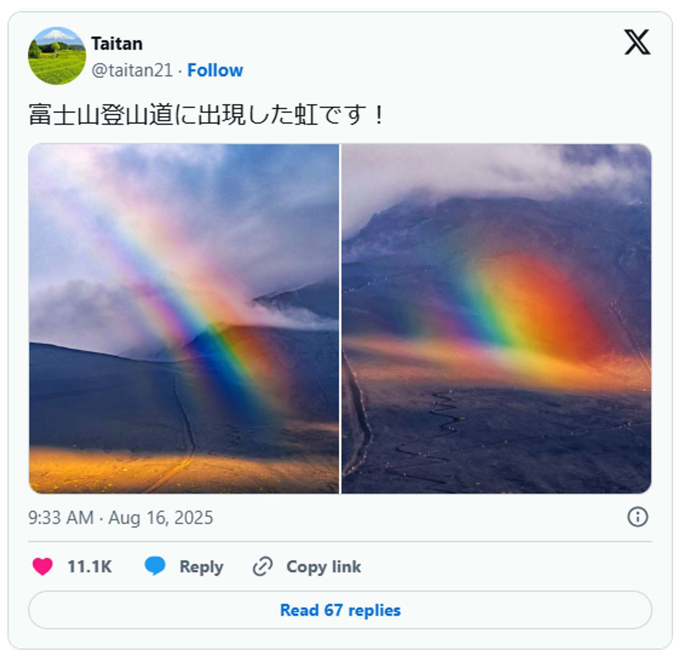Click the Japanese tweet text
The width and height of the screenshot is (680, 659).
tap(207, 115)
